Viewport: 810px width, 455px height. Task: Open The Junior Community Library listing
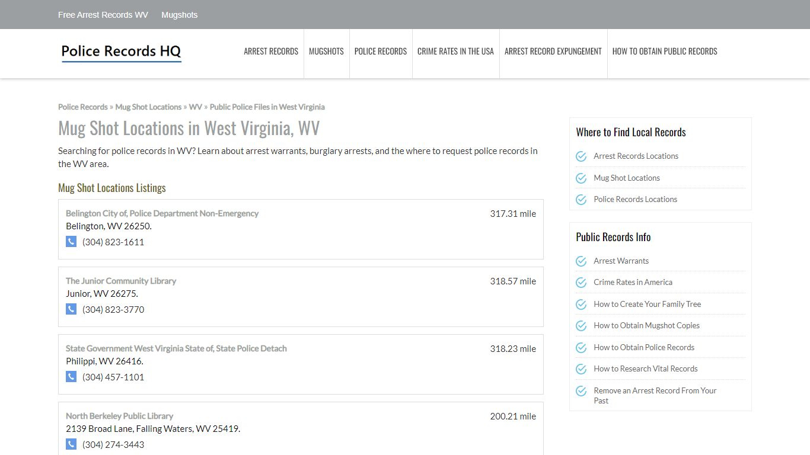121,281
